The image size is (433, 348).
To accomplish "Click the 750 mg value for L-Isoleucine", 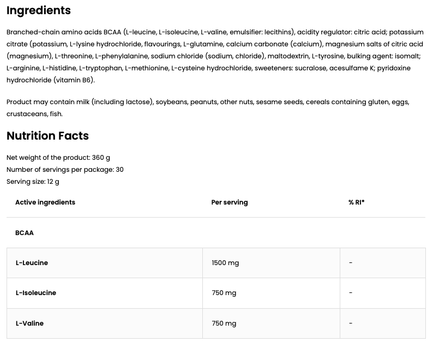I will coord(224,293).
